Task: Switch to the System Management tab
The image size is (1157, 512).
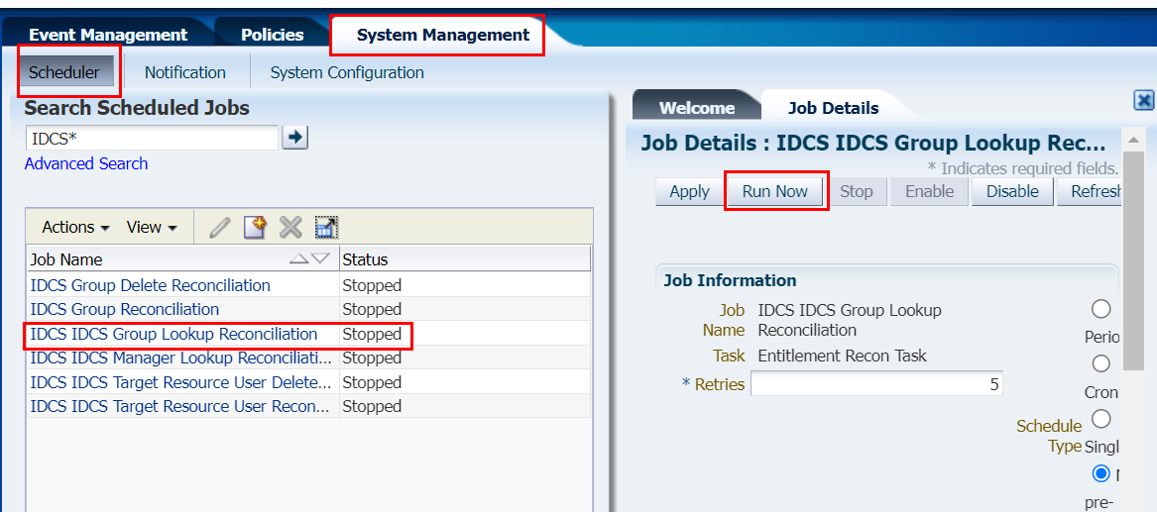Action: (x=443, y=35)
